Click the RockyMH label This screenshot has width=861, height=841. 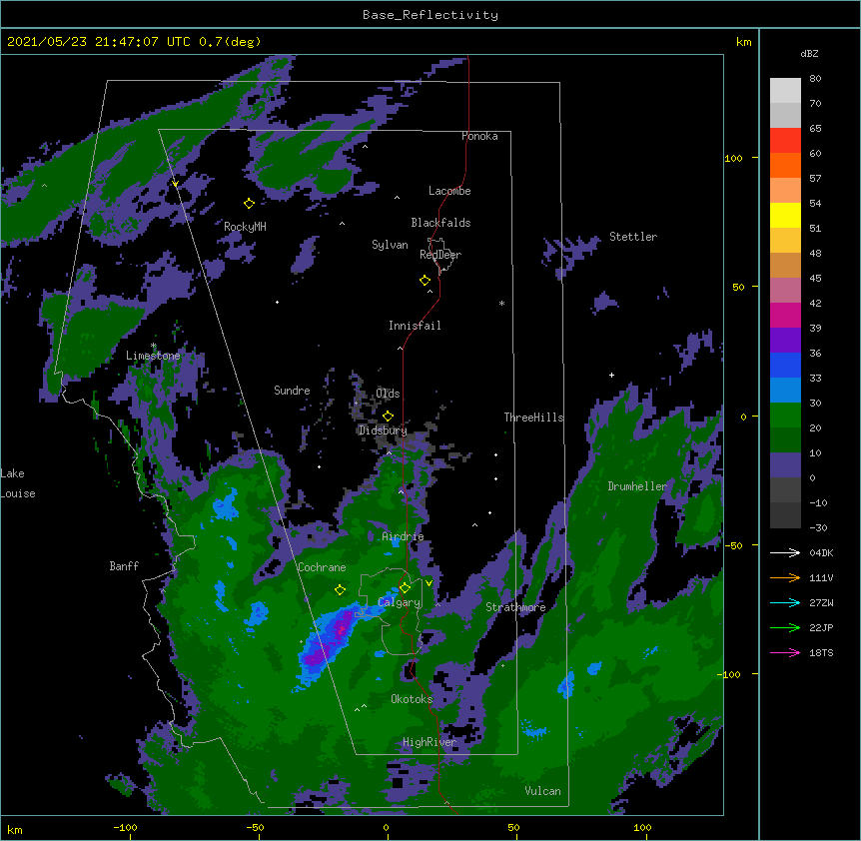click(x=245, y=227)
